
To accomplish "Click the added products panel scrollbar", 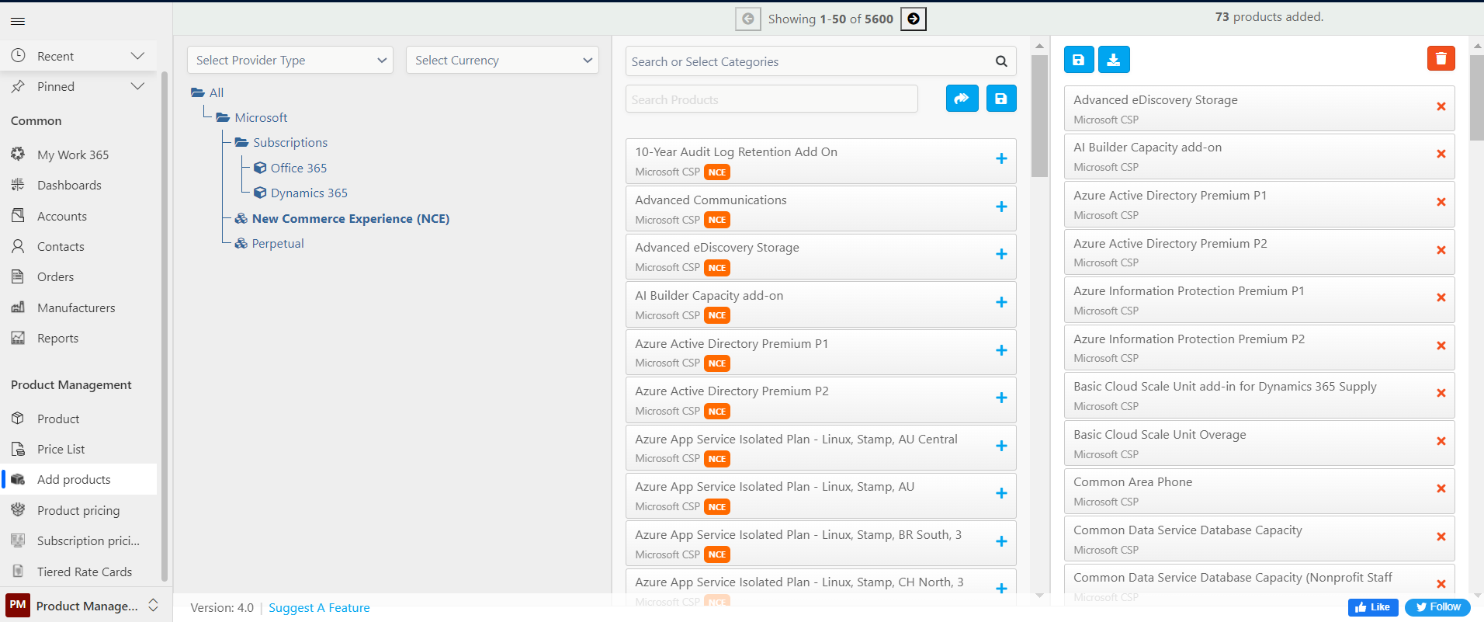I will pyautogui.click(x=1476, y=97).
